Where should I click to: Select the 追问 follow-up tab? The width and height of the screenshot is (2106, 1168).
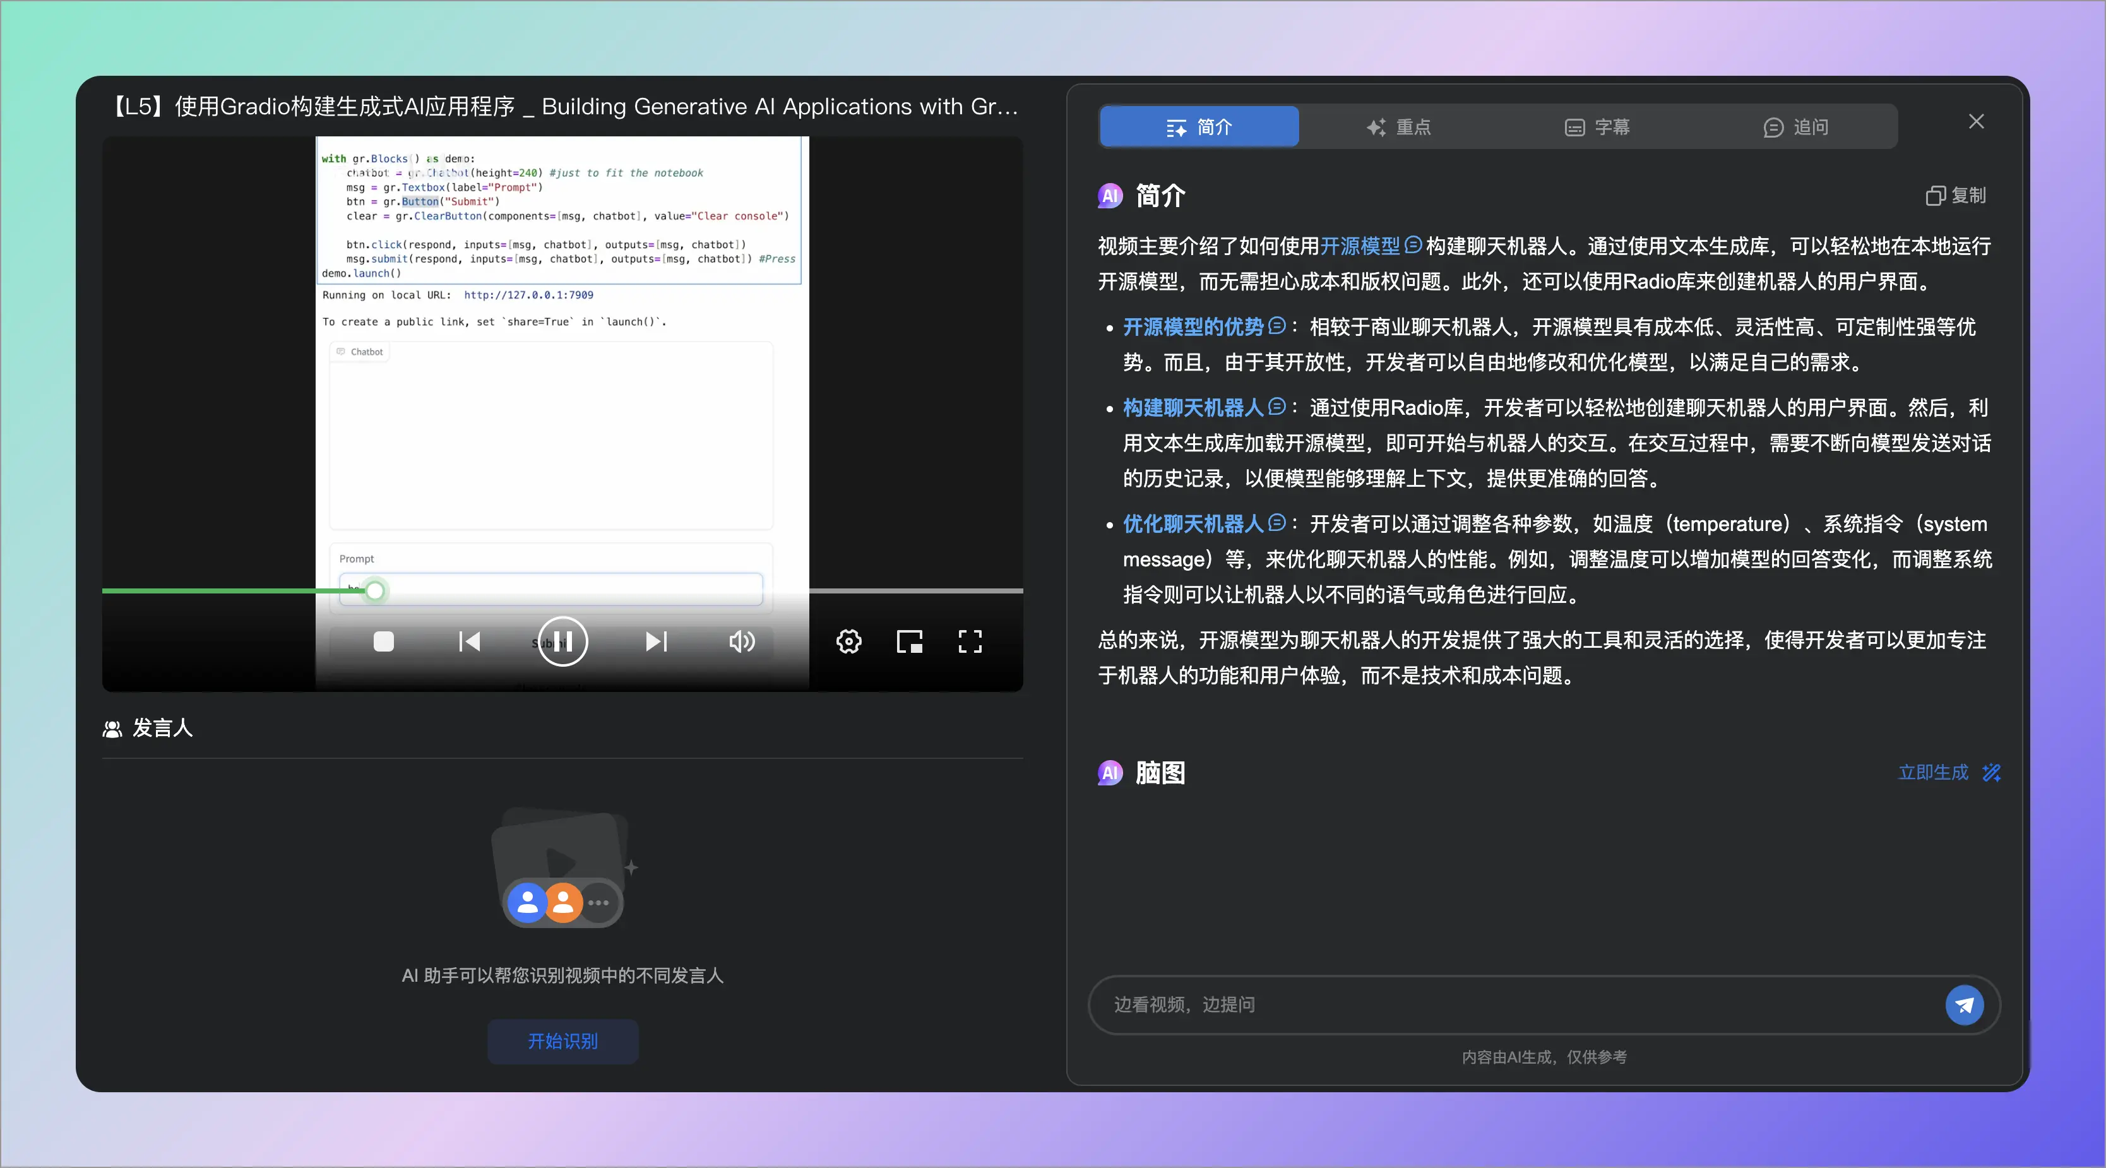click(1795, 127)
